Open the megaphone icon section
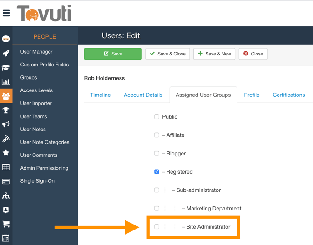The width and height of the screenshot is (313, 245). pos(6,125)
